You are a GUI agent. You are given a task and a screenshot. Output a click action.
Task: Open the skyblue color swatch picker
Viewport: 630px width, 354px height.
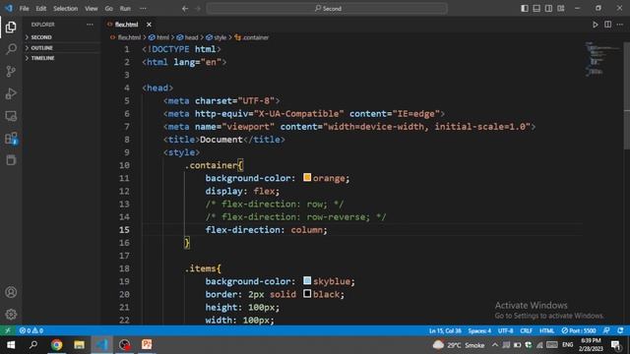coord(307,280)
